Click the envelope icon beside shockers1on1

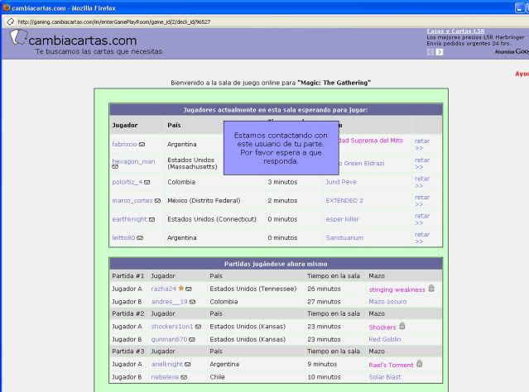(x=198, y=327)
